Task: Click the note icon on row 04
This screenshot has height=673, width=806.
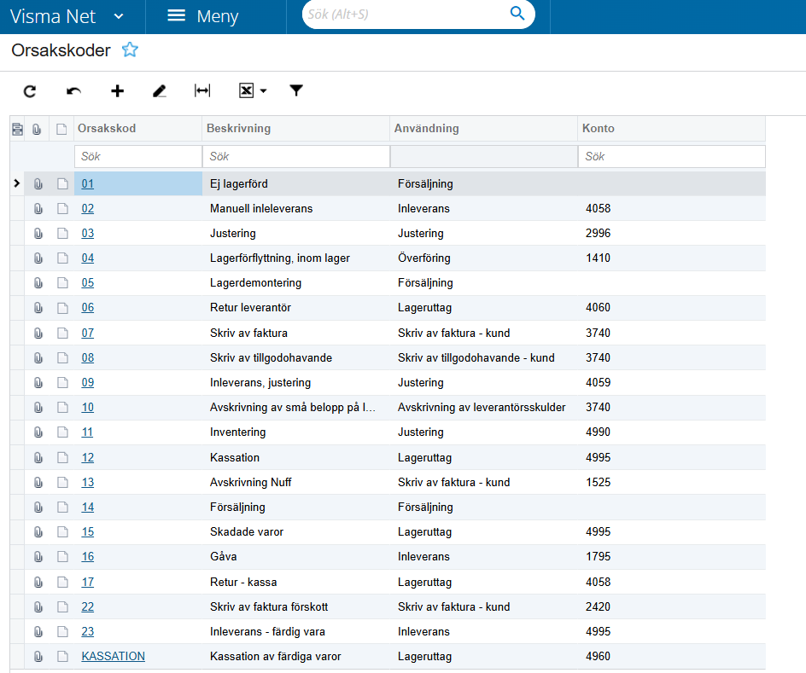Action: [x=62, y=258]
